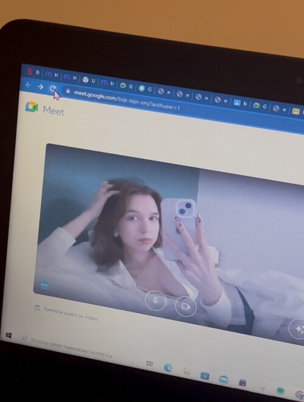304x402 pixels.
Task: View site info via the lock icon
Action: [68, 91]
